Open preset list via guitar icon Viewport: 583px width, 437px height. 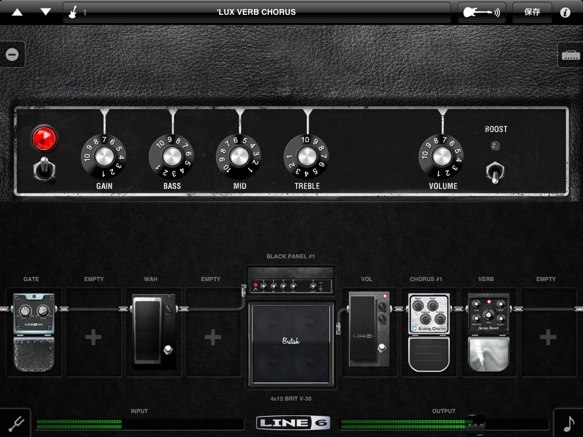[x=73, y=13]
